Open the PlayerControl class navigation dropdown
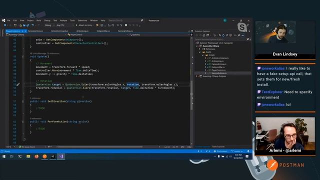 point(97,34)
